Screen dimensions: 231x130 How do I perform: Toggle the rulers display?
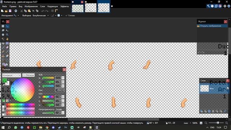56,11
